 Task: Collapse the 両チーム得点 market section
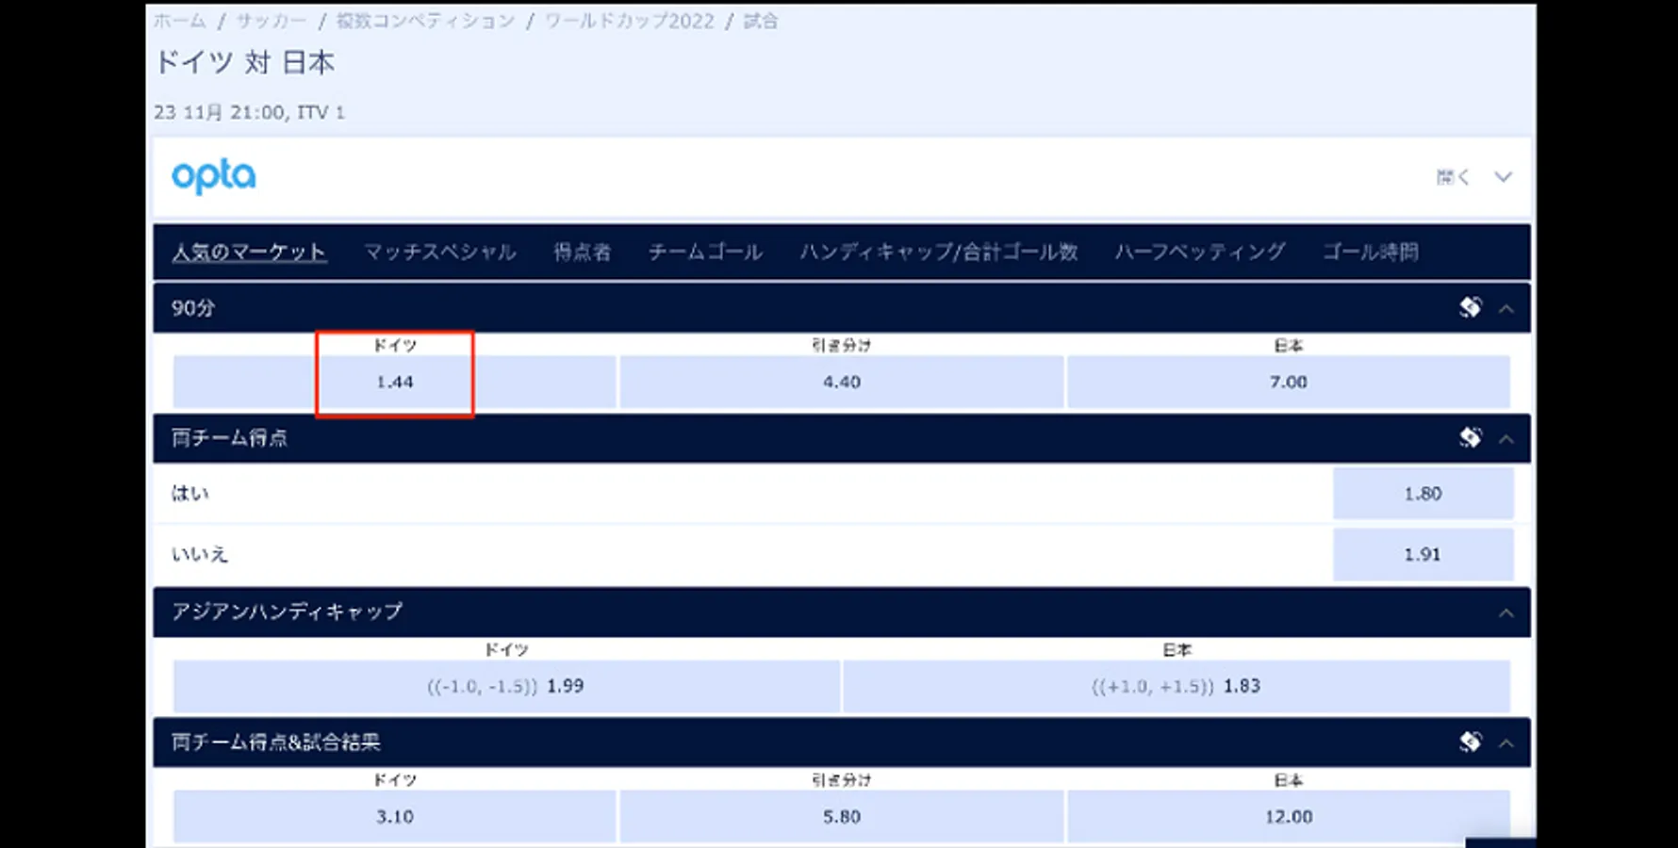[1506, 438]
